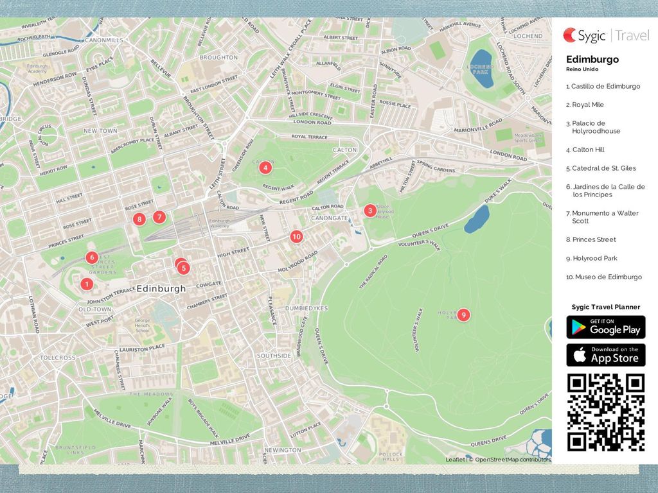Click the 'LONDON ROAD' label near Hillside Crescent
The width and height of the screenshot is (658, 493).
coord(312,122)
